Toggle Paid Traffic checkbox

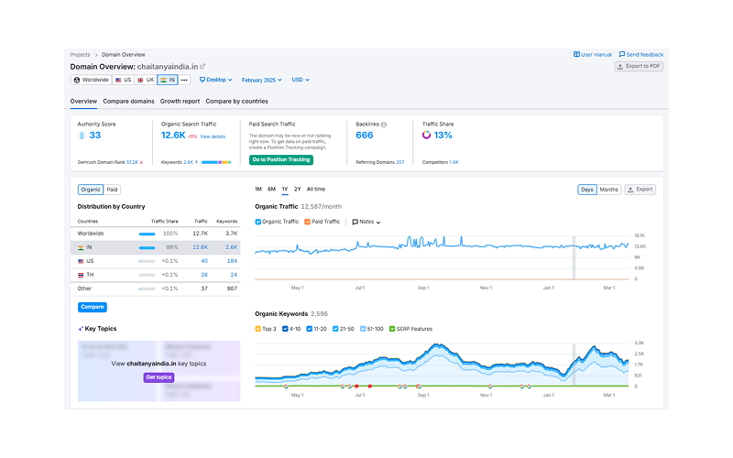coord(307,222)
